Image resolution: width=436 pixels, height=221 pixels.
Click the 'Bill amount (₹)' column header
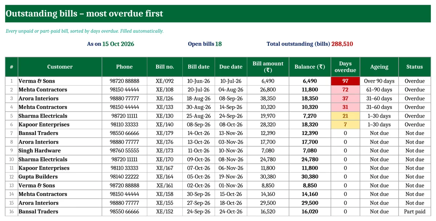click(x=268, y=67)
